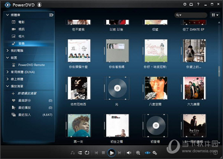This screenshot has width=223, height=159.
Task: Skip to next track
Action: (x=119, y=153)
